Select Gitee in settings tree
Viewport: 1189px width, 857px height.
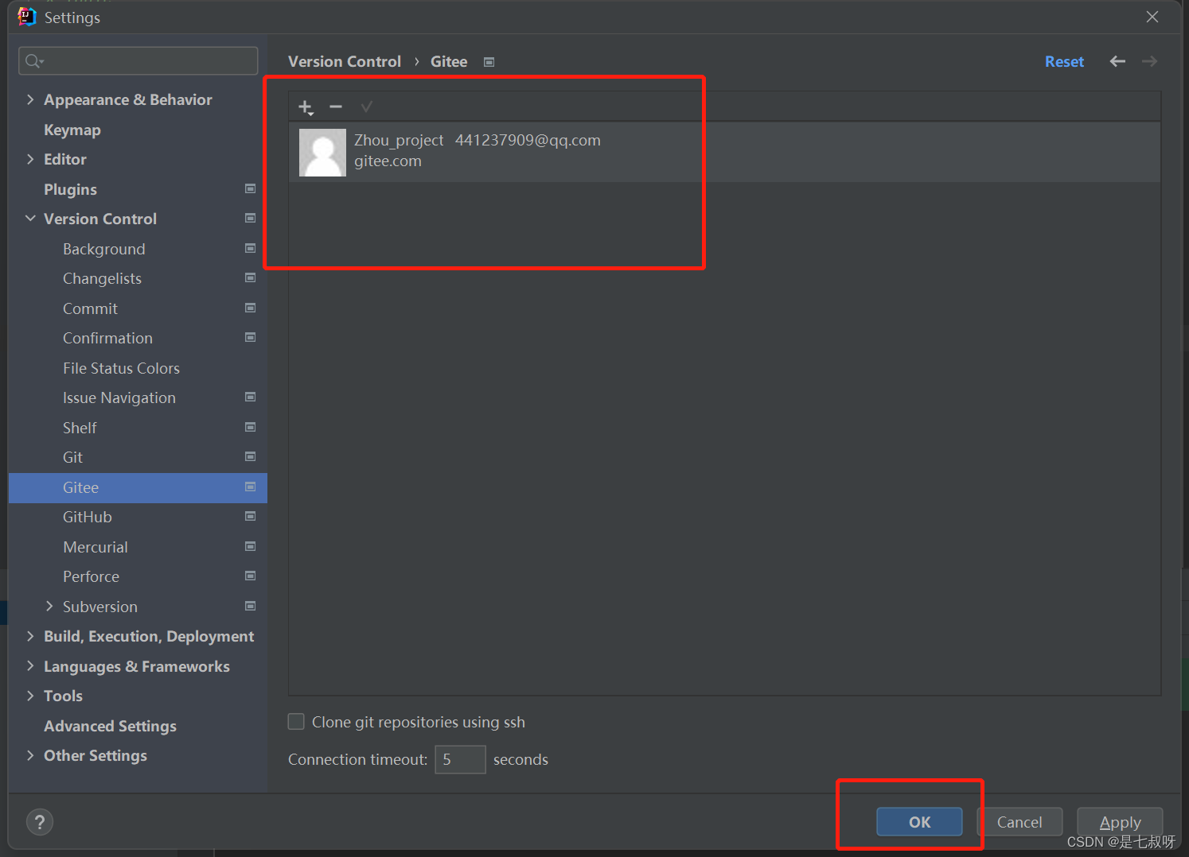[138, 487]
